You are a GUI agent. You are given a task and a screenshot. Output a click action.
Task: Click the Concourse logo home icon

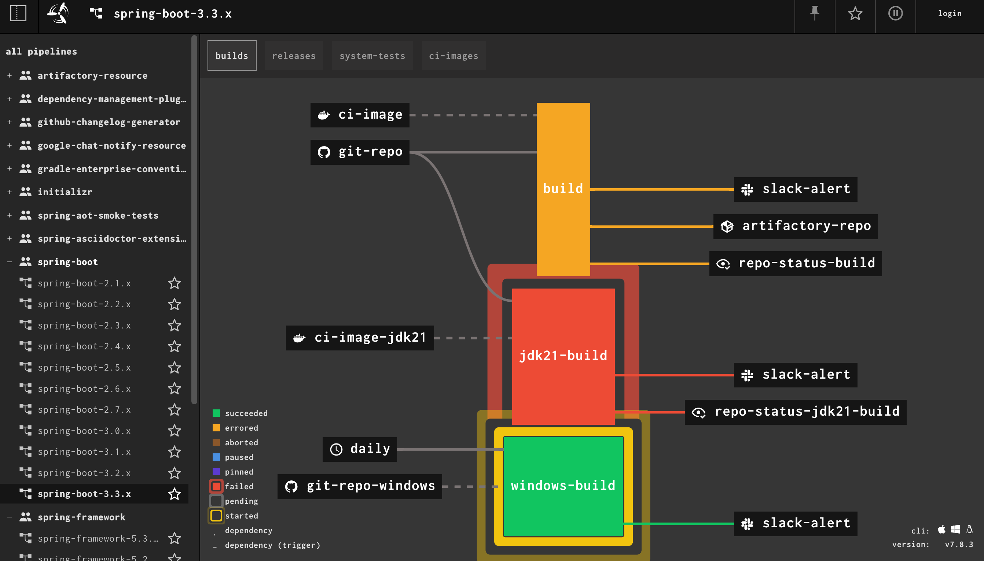point(58,14)
